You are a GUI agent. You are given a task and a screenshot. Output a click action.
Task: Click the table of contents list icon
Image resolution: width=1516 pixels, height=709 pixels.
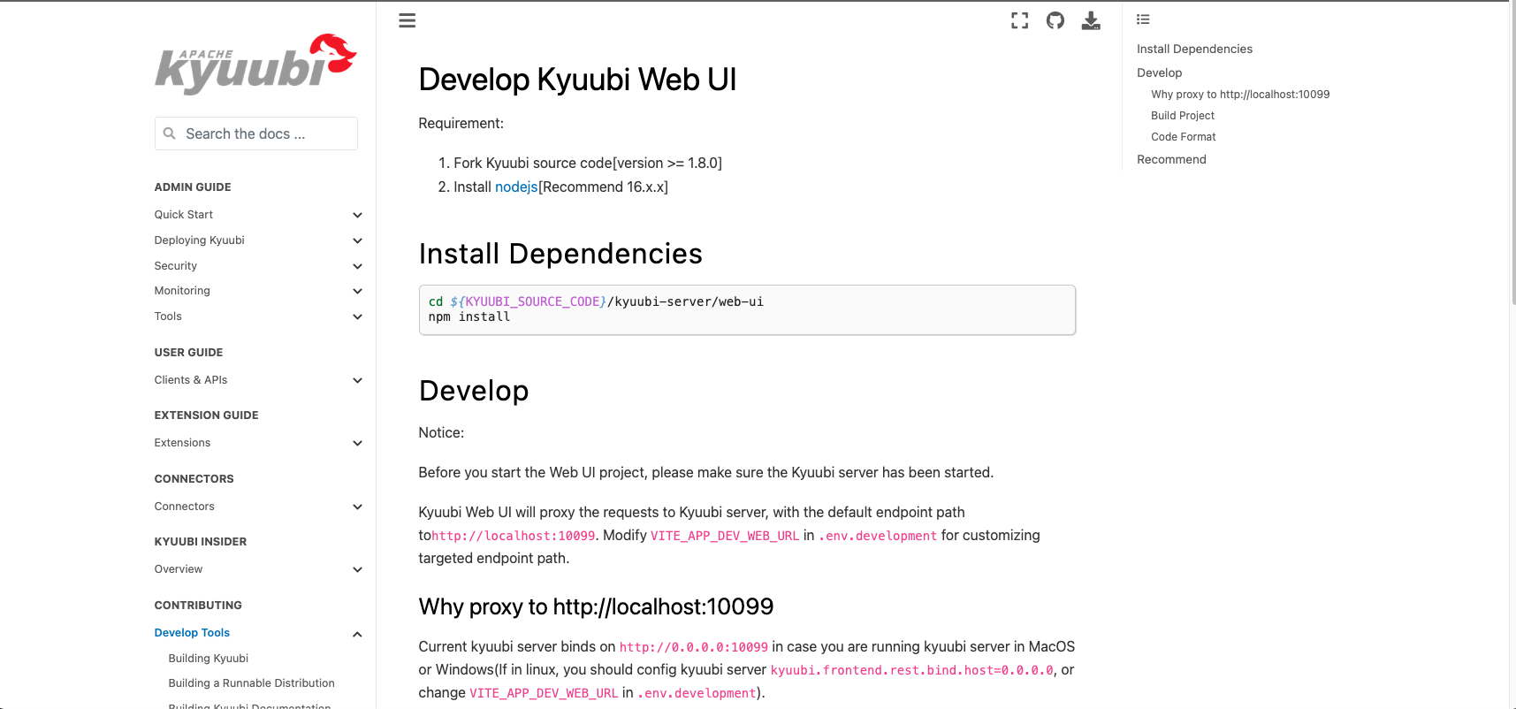click(1143, 19)
